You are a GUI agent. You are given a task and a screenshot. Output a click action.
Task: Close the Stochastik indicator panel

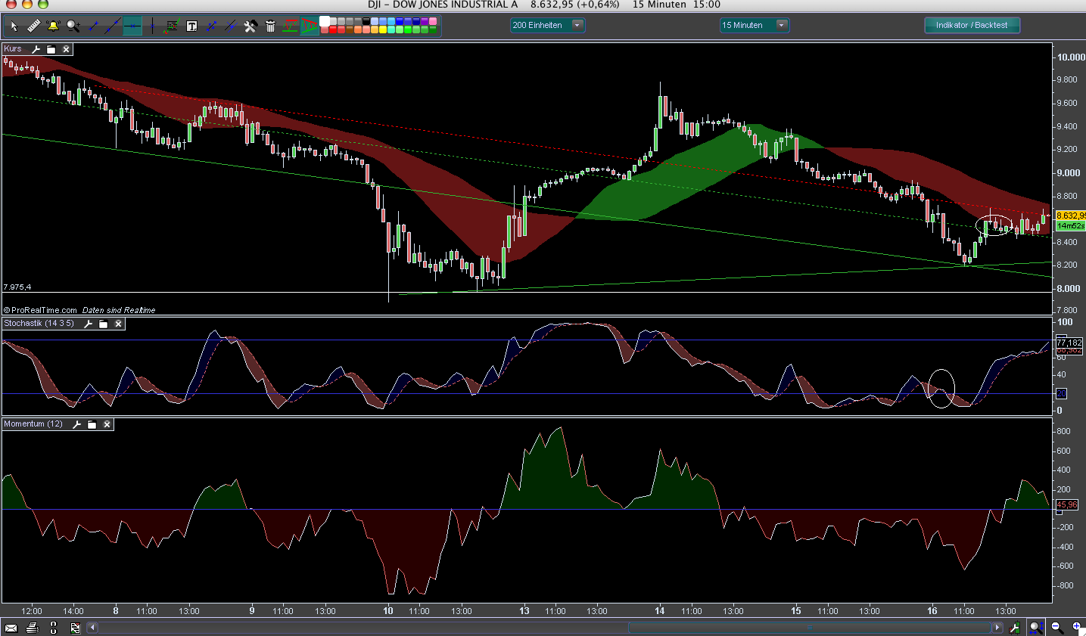(x=118, y=324)
